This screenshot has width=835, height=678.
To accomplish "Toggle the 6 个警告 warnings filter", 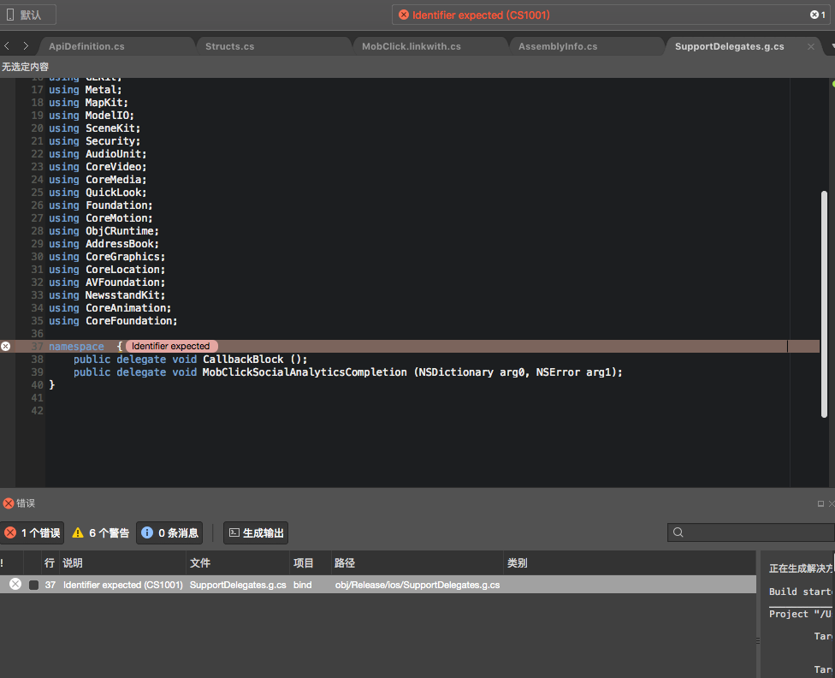I will click(101, 533).
